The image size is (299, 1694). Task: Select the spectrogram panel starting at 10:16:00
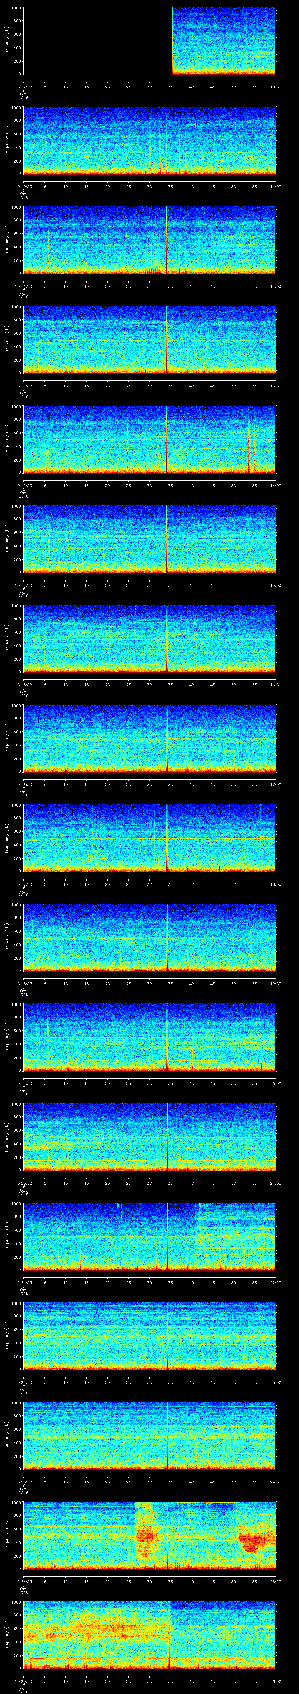pos(150,738)
